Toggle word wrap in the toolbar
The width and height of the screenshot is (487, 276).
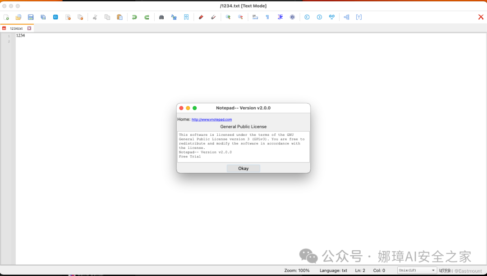(x=255, y=17)
